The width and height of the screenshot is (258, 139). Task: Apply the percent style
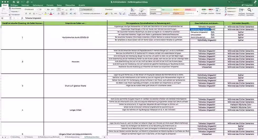click(x=112, y=13)
